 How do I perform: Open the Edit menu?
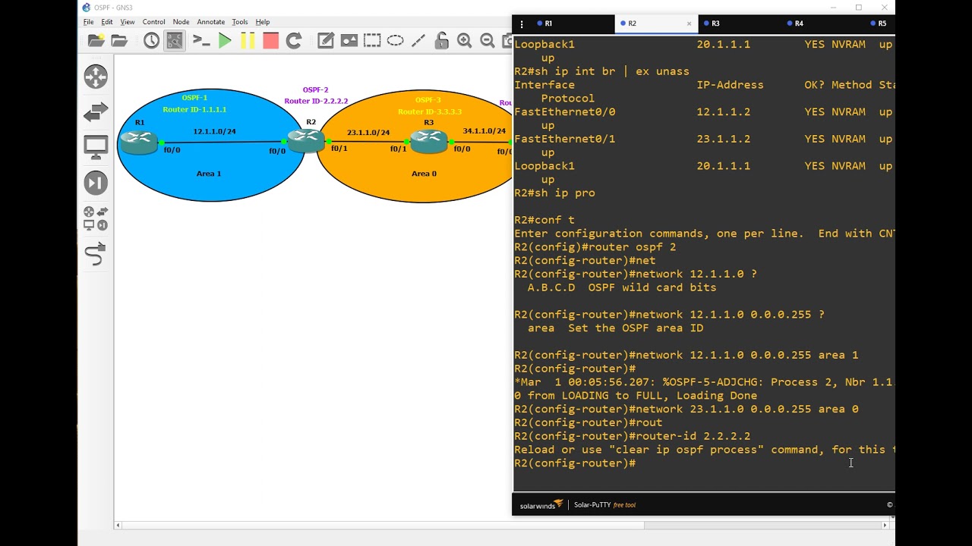[x=107, y=22]
